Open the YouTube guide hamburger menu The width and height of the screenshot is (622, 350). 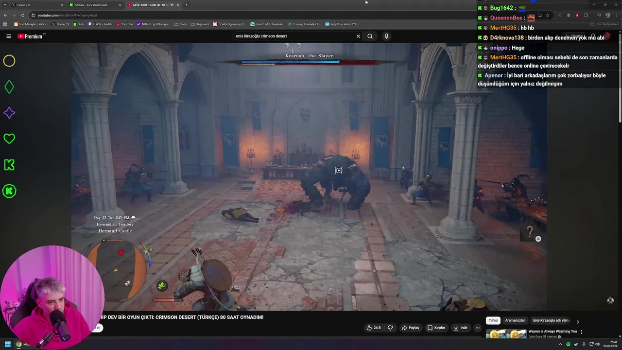pos(8,36)
